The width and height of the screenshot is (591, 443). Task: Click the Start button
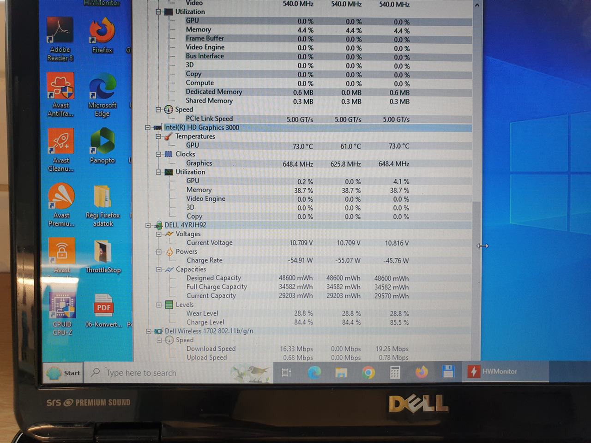(64, 373)
